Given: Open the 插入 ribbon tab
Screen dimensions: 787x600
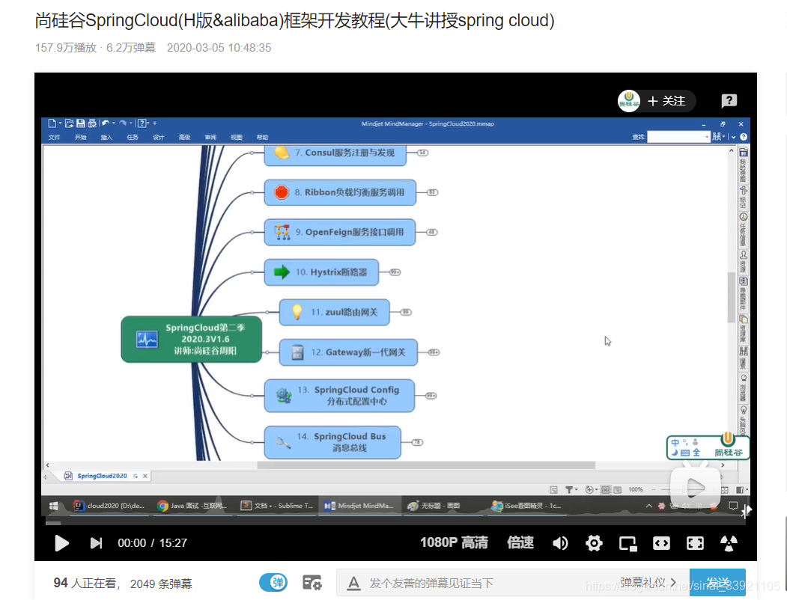Looking at the screenshot, I should pos(106,138).
